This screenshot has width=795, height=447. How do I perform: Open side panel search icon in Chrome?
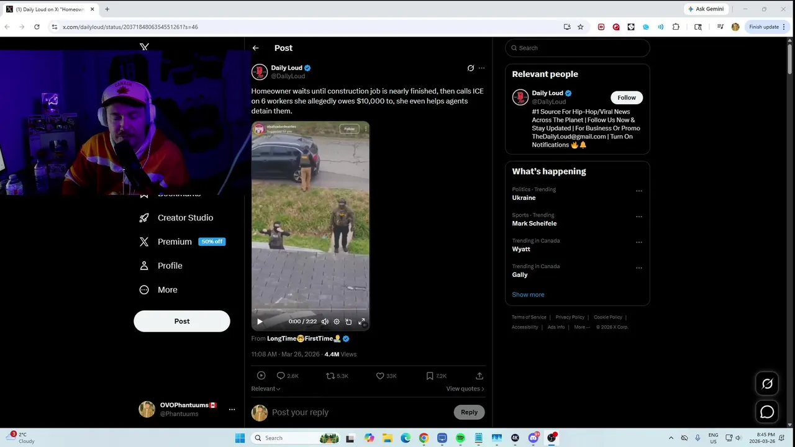pyautogui.click(x=698, y=27)
